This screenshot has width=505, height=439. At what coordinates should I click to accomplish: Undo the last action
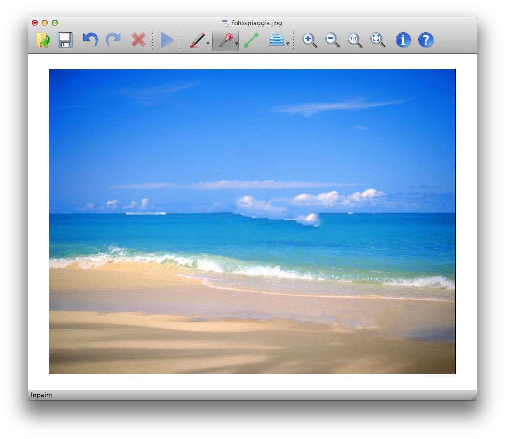(90, 40)
